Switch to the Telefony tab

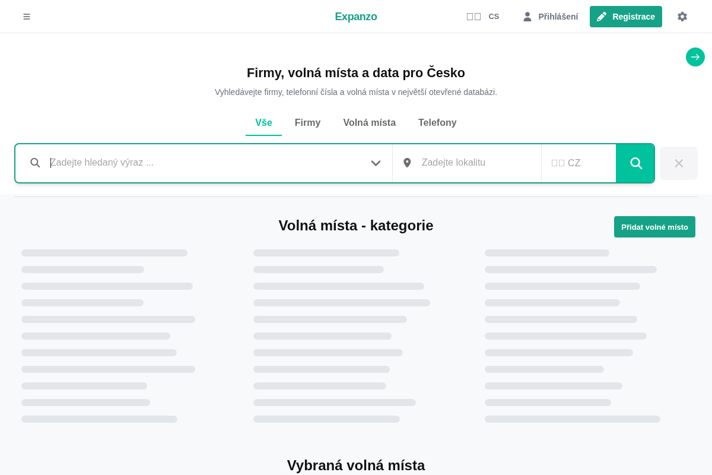(x=437, y=123)
